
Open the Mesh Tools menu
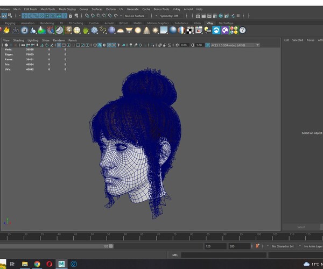48,9
